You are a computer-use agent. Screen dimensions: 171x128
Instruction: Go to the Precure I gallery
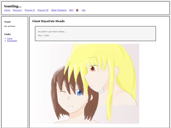(x=17, y=10)
